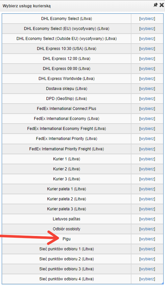Choose wybierz for Kurier 1 (Litwa)

pos(147,159)
